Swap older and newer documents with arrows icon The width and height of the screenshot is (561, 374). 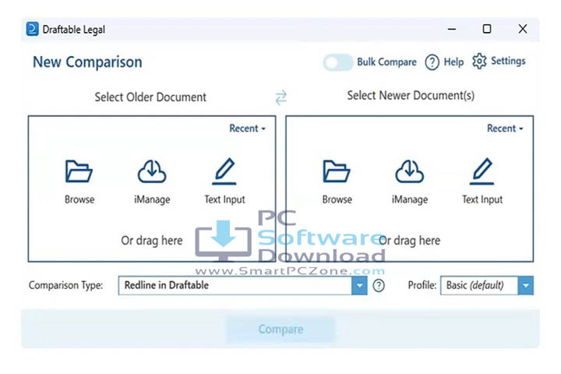(x=280, y=97)
